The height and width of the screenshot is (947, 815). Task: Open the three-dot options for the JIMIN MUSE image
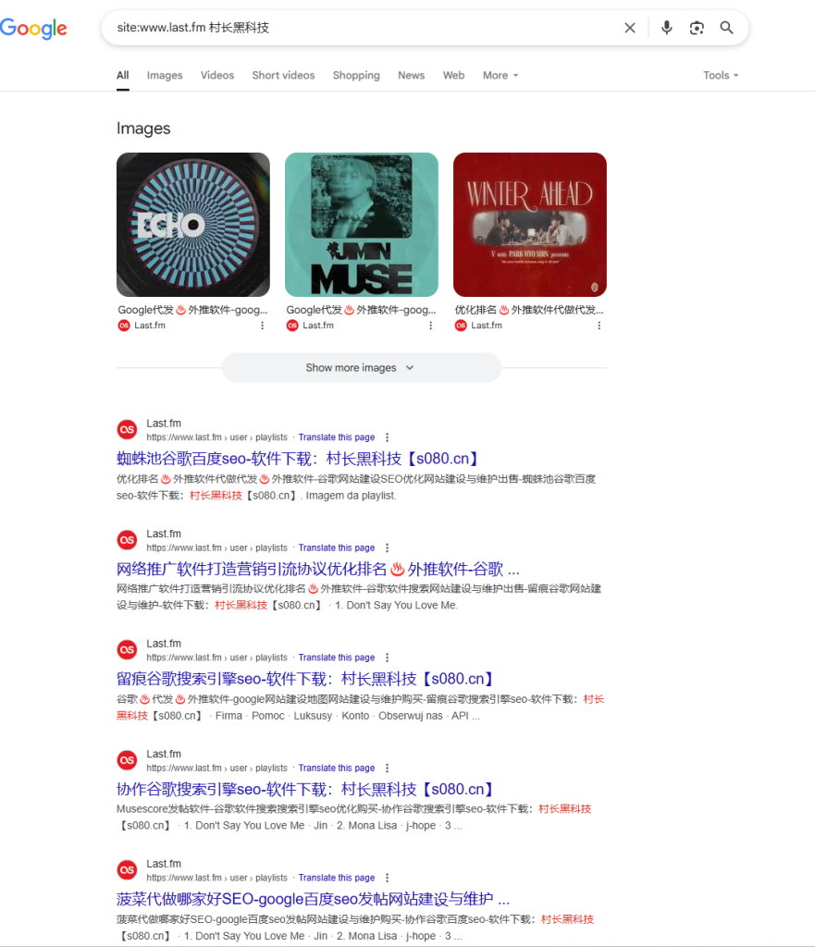coord(431,325)
